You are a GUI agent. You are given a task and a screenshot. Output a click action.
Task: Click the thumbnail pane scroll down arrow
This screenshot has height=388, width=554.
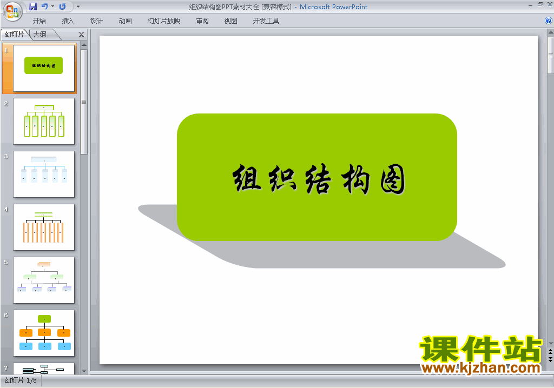[x=84, y=371]
